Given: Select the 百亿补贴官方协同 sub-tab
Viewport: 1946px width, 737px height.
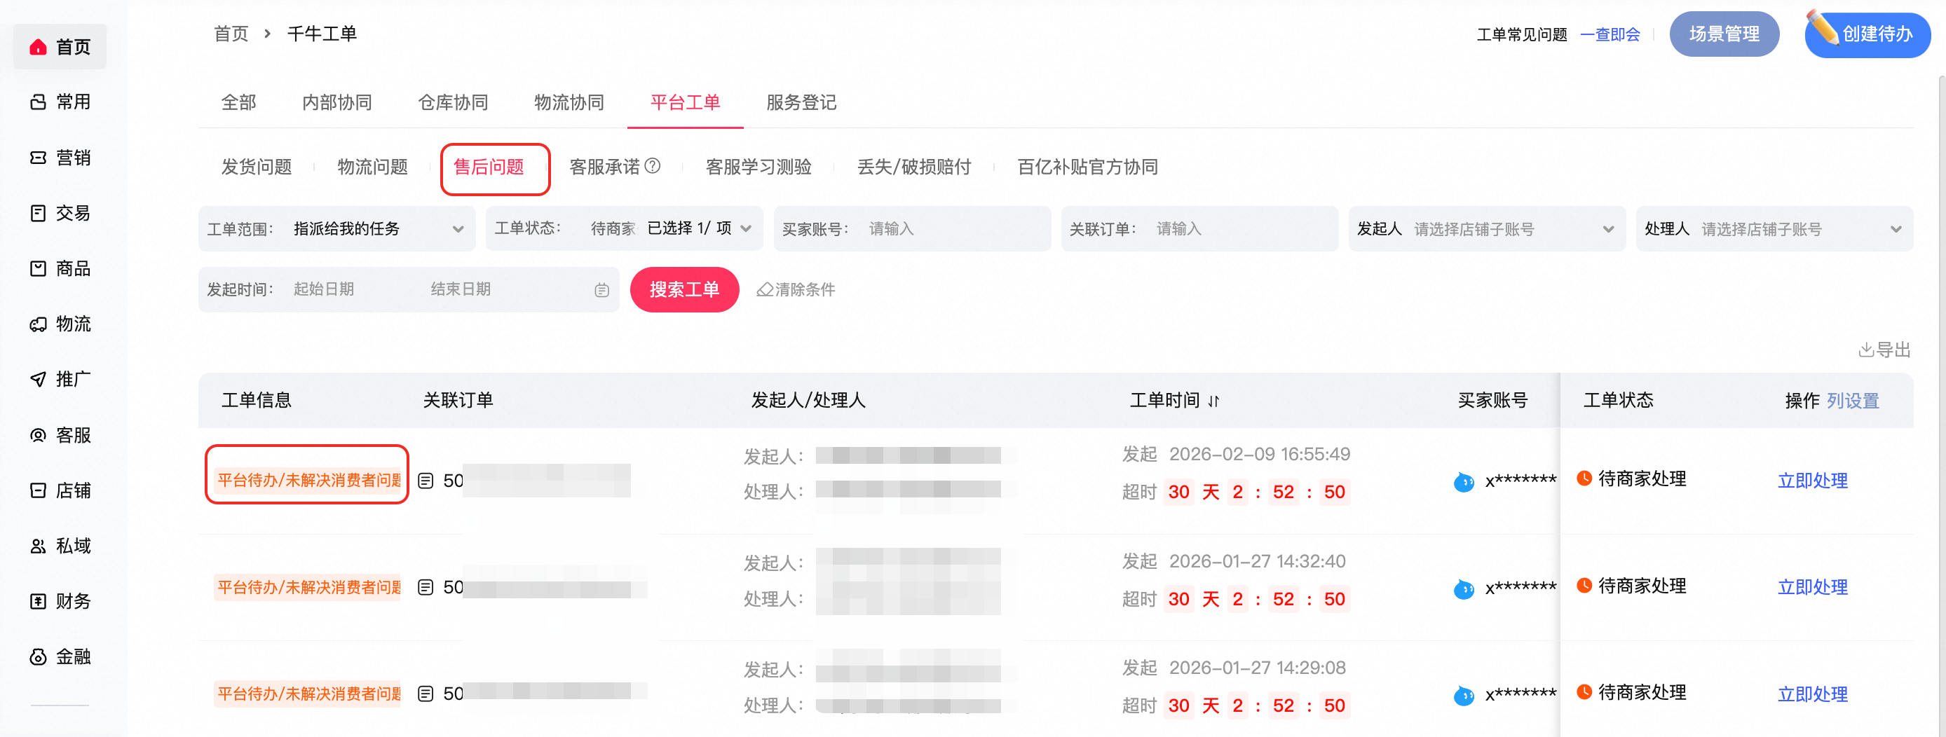Looking at the screenshot, I should (1088, 167).
